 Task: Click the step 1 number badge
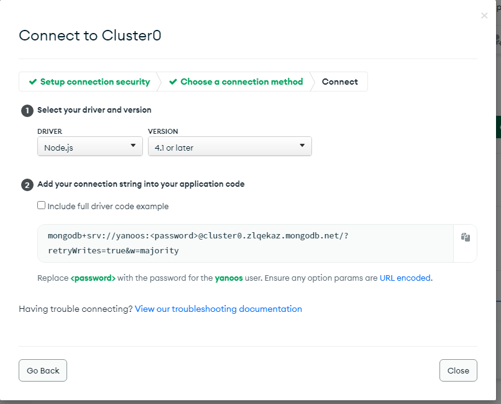27,110
